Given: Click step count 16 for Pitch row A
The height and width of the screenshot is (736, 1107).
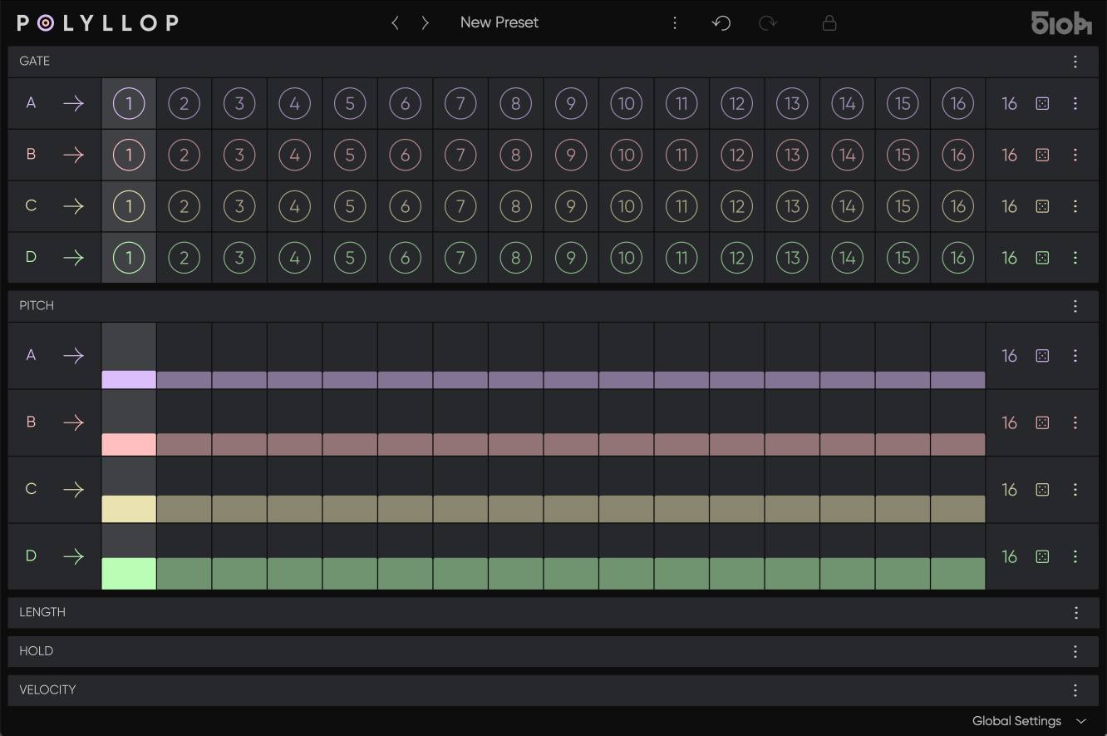Looking at the screenshot, I should tap(1009, 356).
